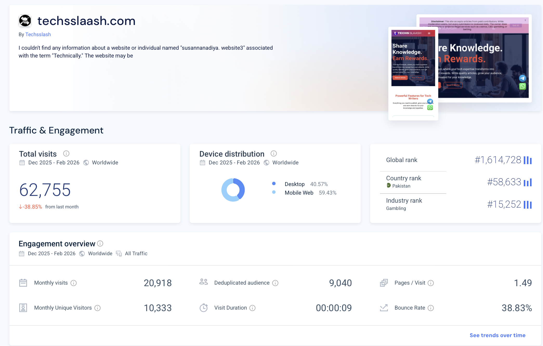Open the Dec 2025 - Feb 2026 date range selector

coord(54,163)
